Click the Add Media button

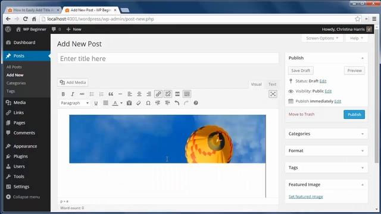pos(73,83)
